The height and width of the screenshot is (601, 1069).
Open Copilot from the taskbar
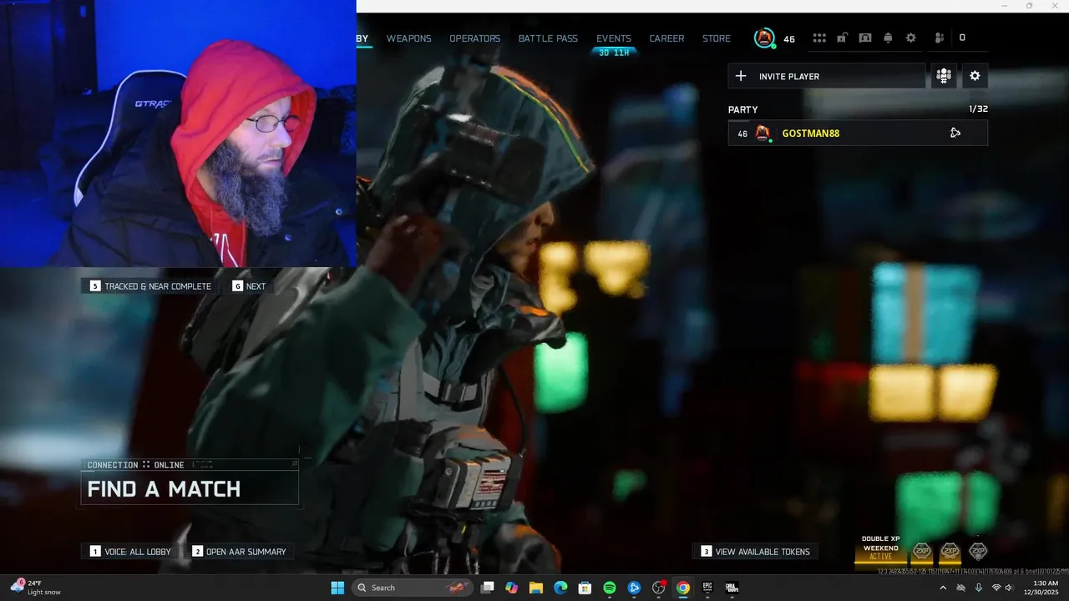[x=512, y=588]
